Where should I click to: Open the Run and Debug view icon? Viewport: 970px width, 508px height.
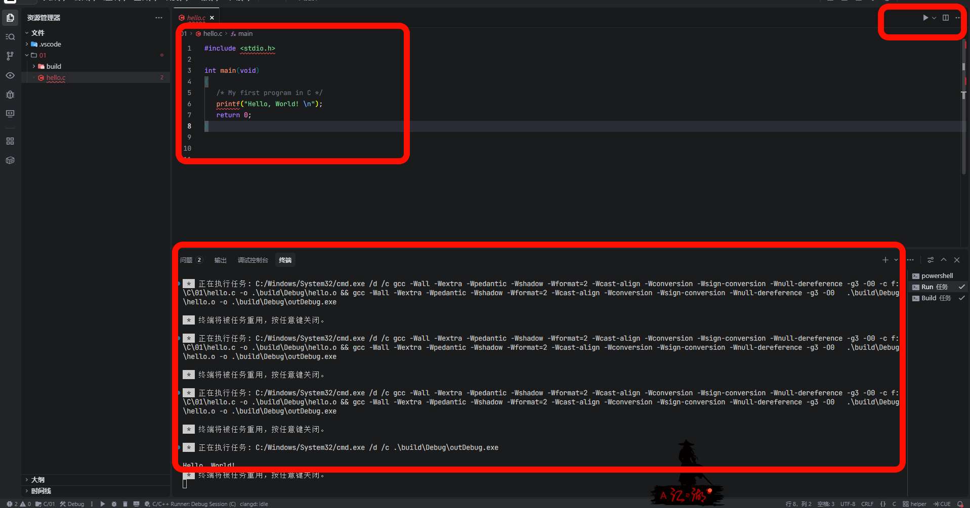[10, 95]
